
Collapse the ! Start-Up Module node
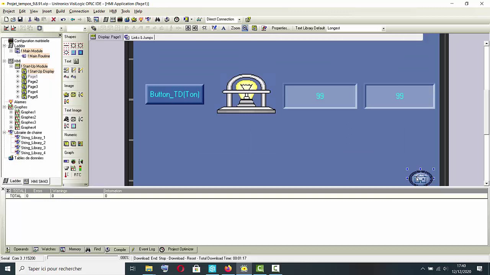[11, 66]
